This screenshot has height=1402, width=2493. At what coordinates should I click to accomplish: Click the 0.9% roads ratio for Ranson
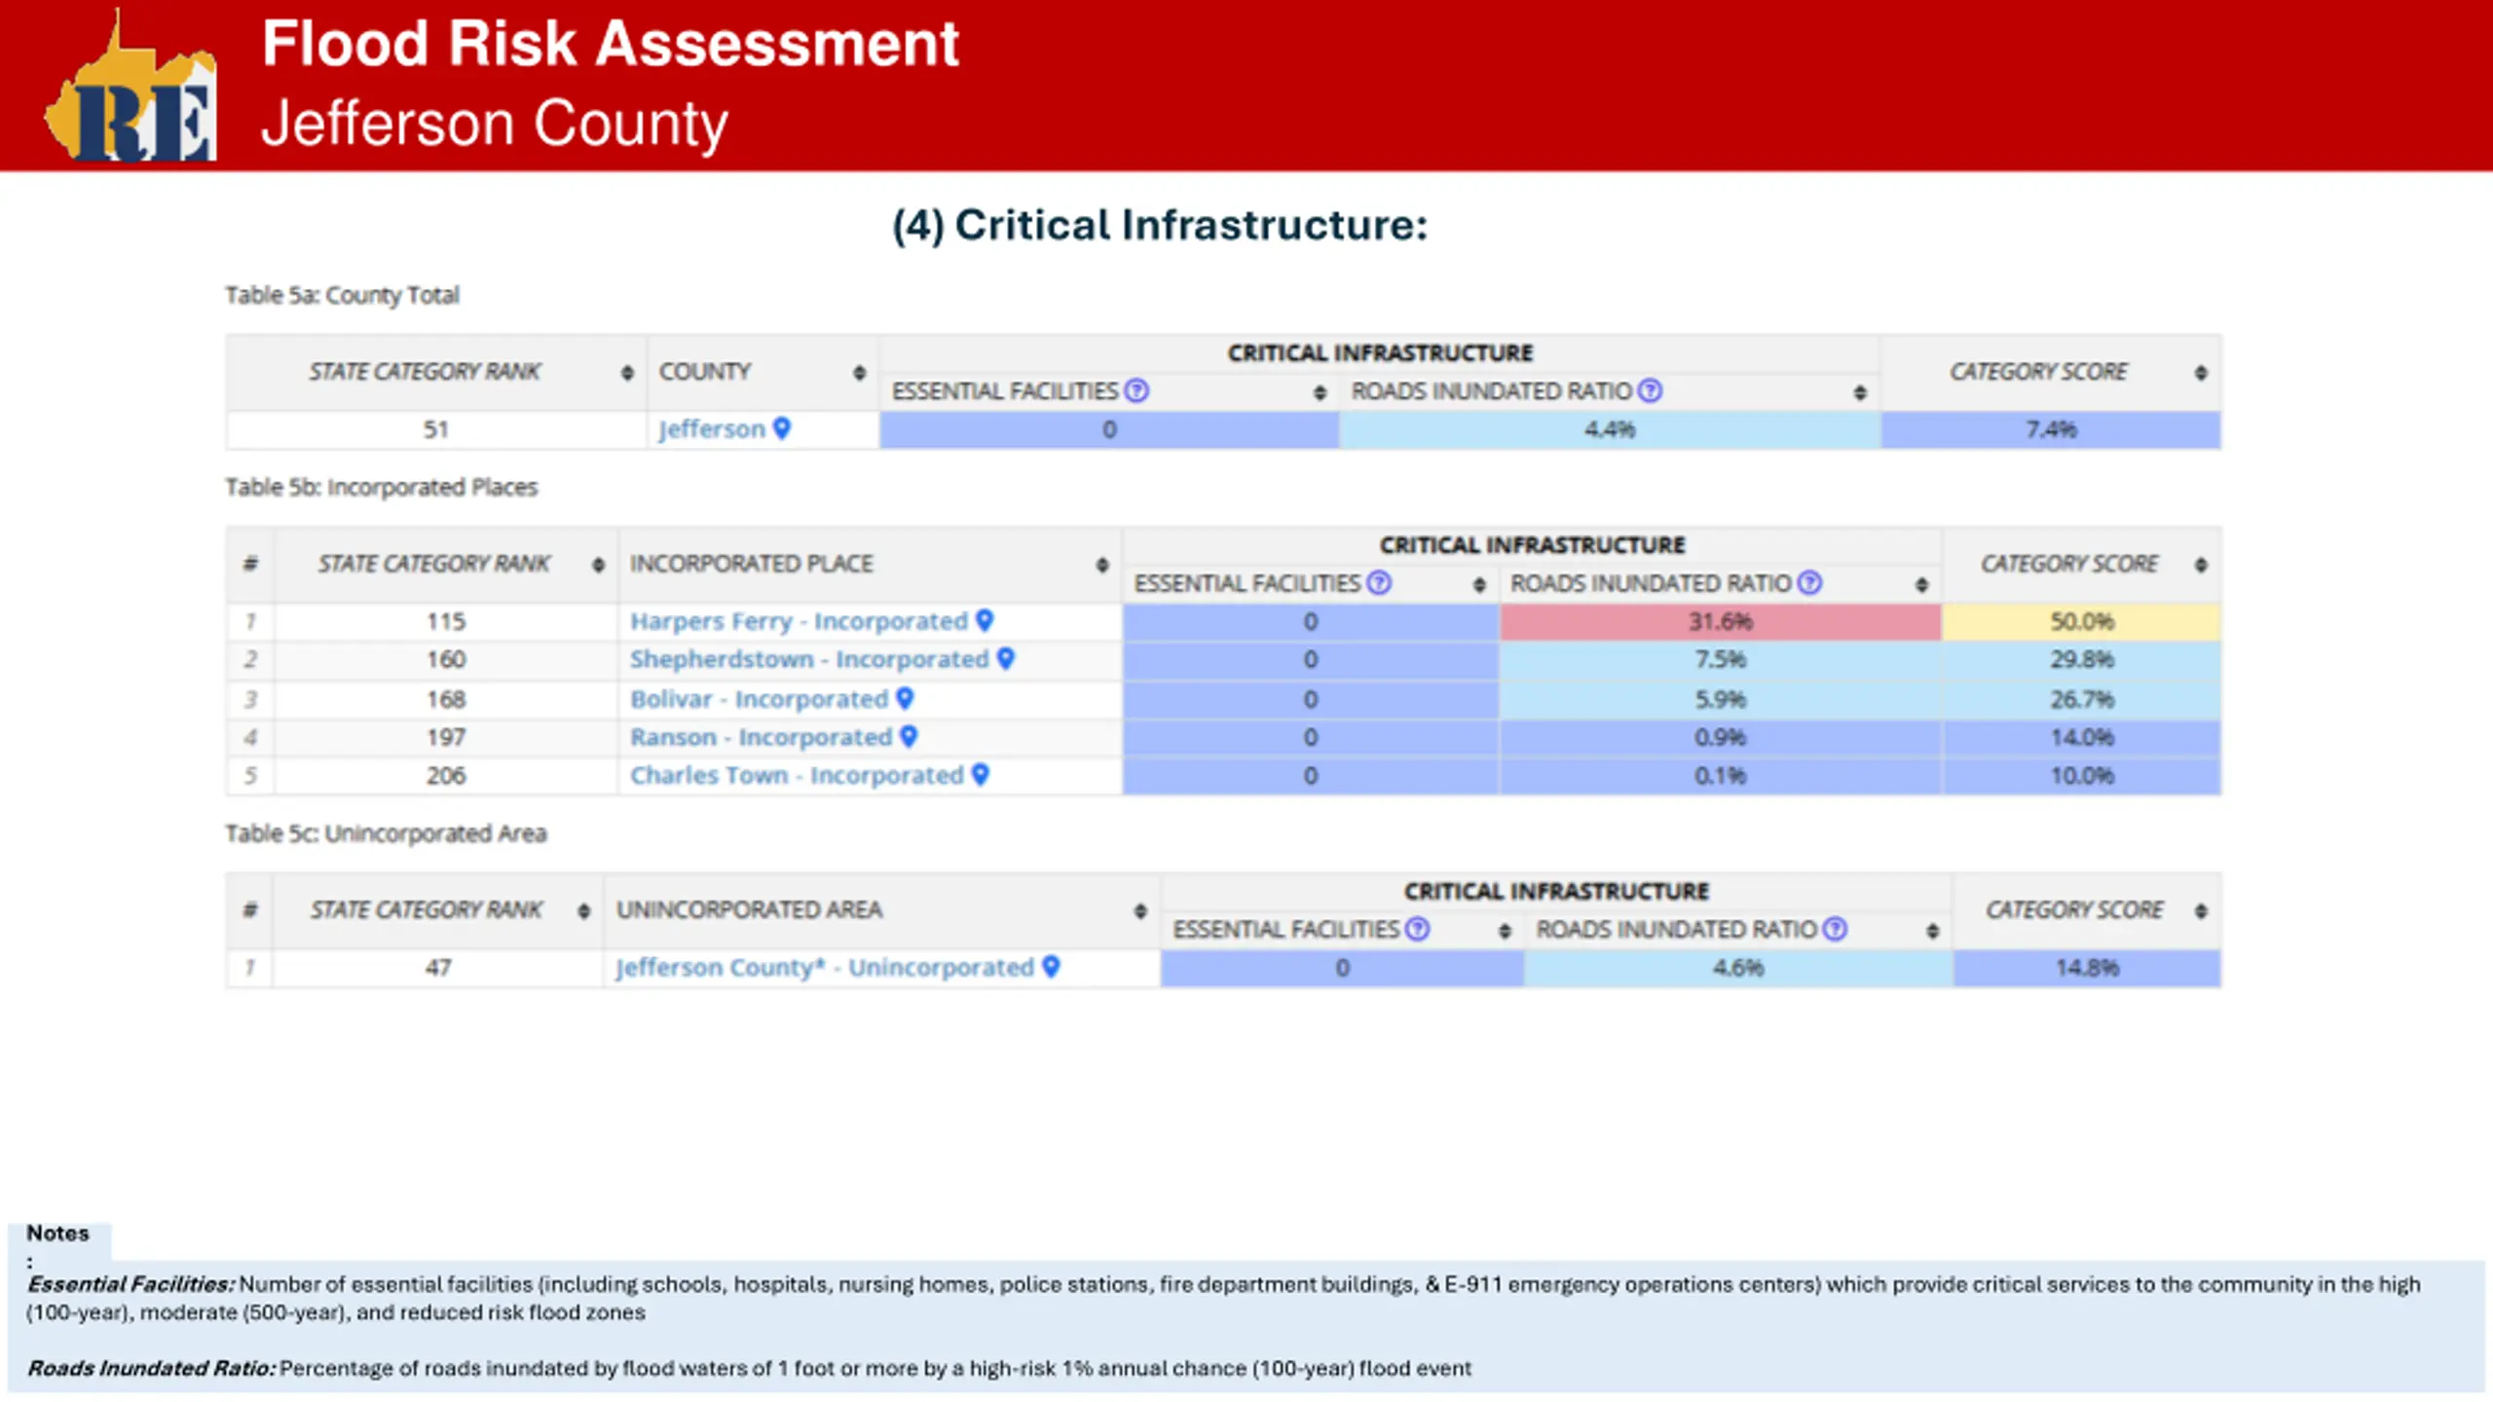pyautogui.click(x=1720, y=737)
